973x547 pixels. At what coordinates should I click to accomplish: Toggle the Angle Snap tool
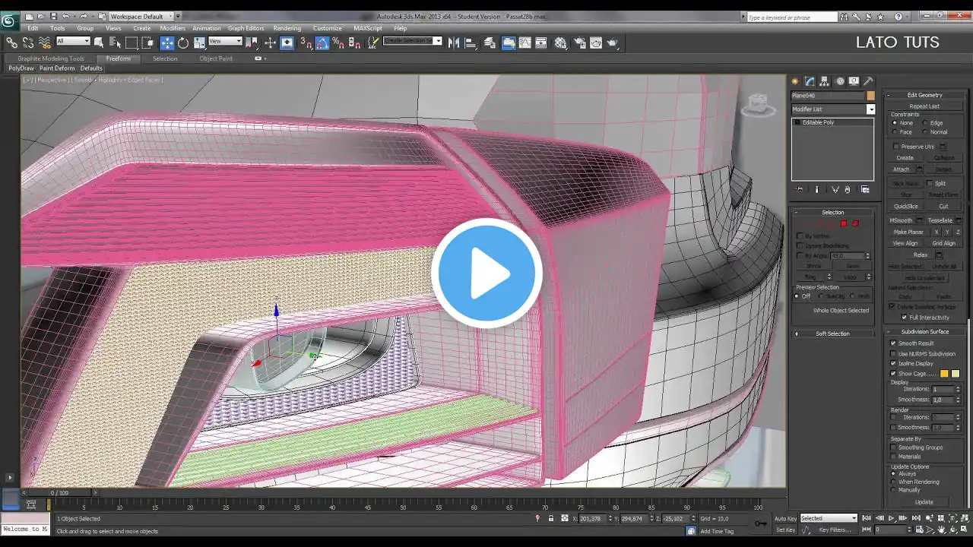tap(322, 43)
